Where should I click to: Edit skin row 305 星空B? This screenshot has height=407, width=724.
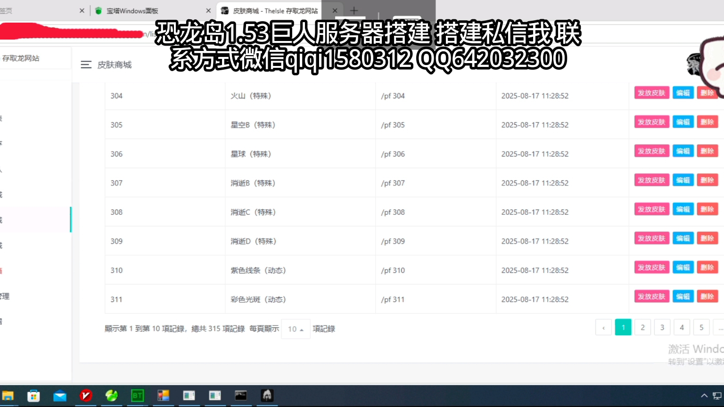tap(683, 122)
